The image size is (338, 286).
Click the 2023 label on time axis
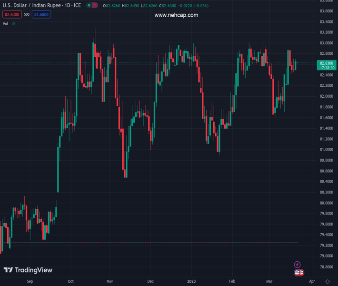(x=191, y=282)
